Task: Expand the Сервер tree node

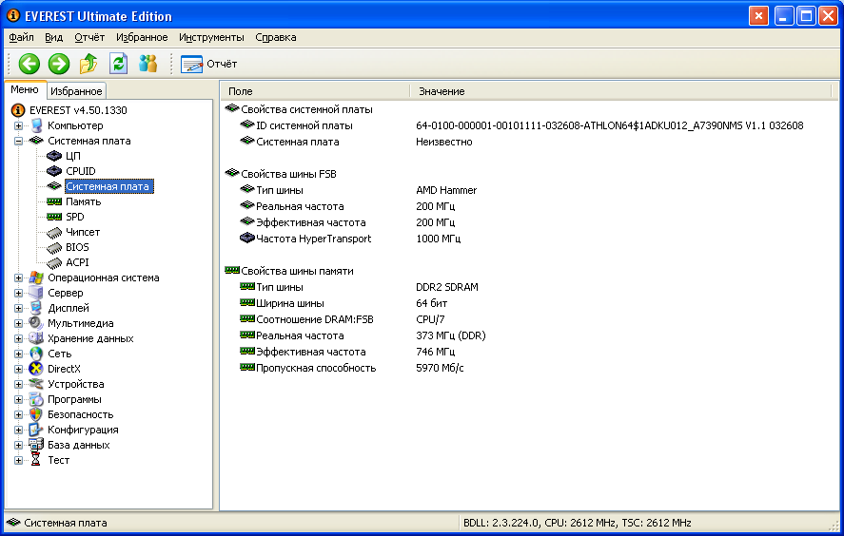Action: tap(18, 293)
